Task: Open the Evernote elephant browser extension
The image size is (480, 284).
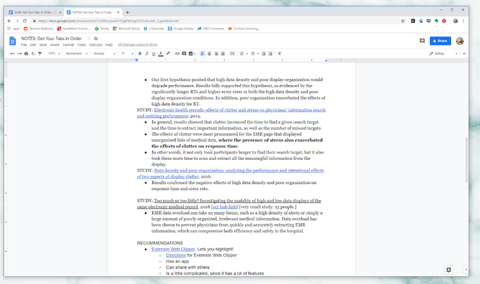Action: (436, 21)
